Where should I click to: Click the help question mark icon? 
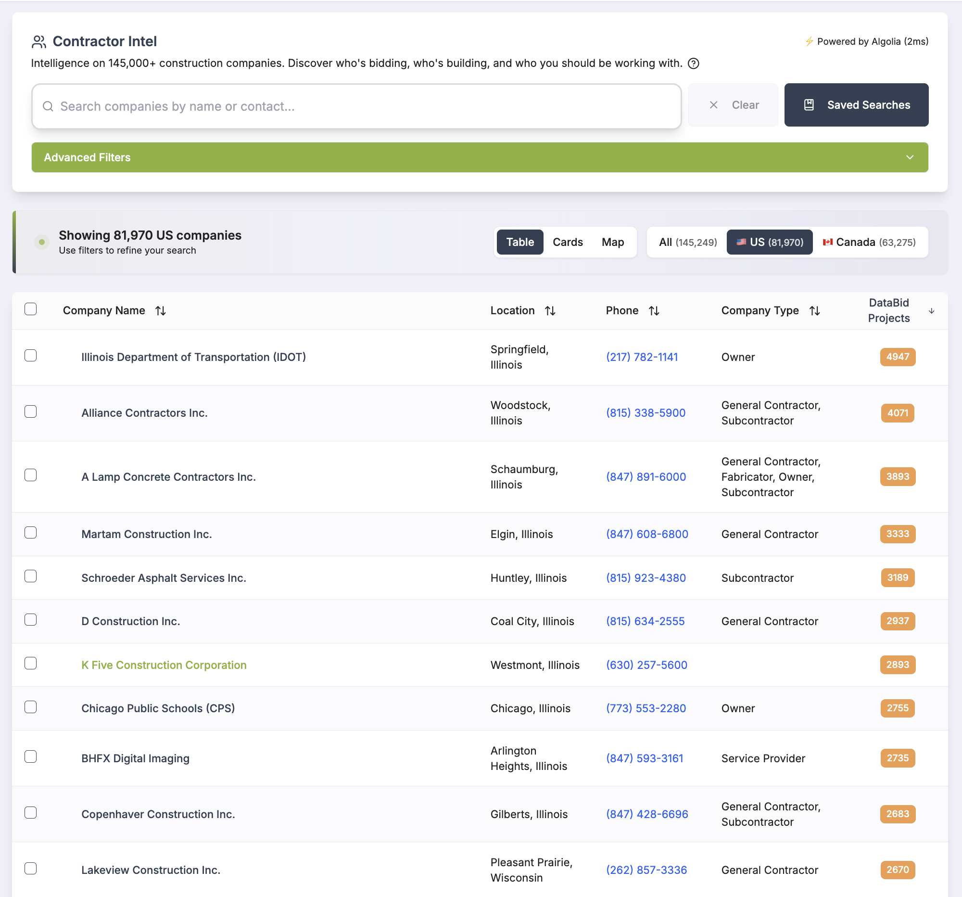coord(694,64)
